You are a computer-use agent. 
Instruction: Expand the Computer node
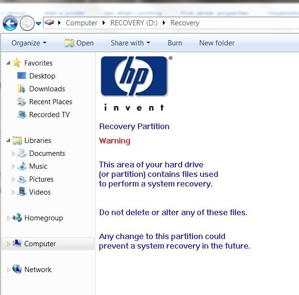click(8, 244)
